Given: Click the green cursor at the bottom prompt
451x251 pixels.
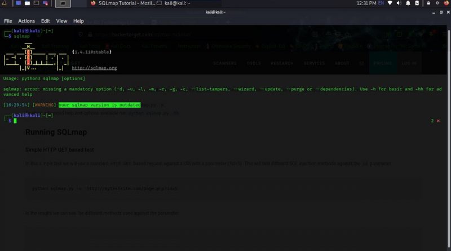Looking at the screenshot, I should pos(15,121).
